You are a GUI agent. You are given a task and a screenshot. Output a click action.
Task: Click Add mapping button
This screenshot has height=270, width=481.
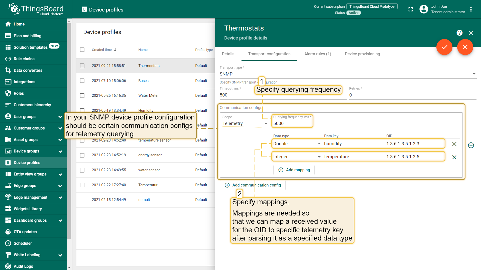point(294,170)
